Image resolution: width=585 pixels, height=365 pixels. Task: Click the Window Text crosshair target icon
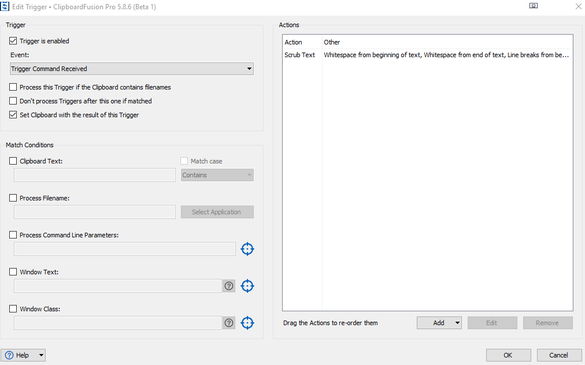pos(247,286)
